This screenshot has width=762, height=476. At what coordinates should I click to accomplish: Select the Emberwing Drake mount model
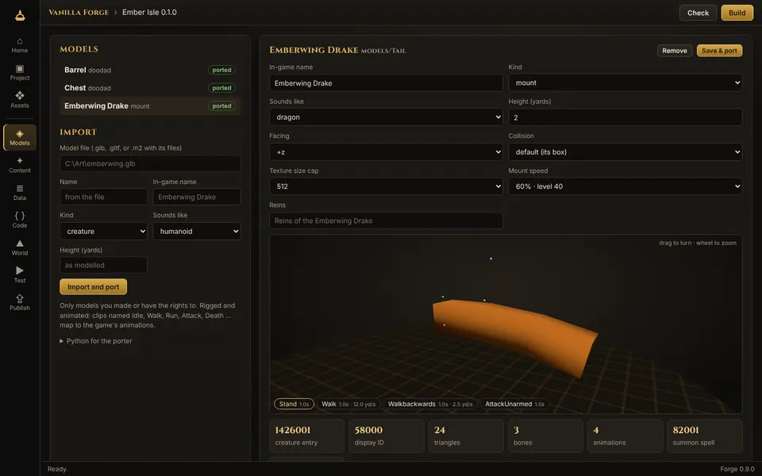click(x=150, y=106)
